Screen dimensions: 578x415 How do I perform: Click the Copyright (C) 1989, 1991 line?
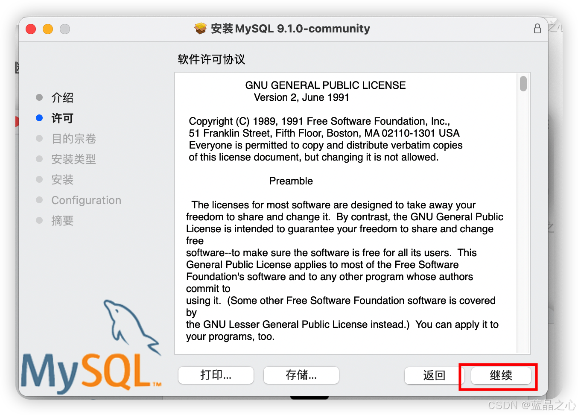319,121
